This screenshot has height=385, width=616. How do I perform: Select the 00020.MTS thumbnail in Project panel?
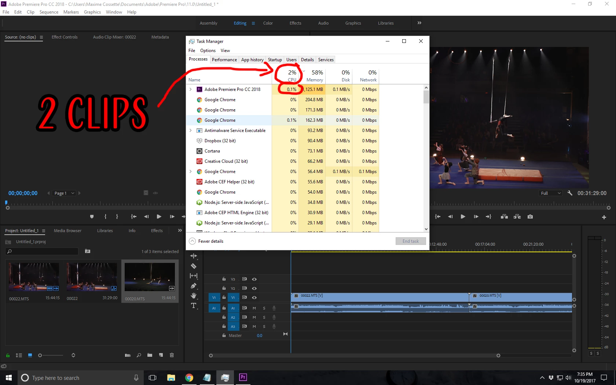click(150, 277)
